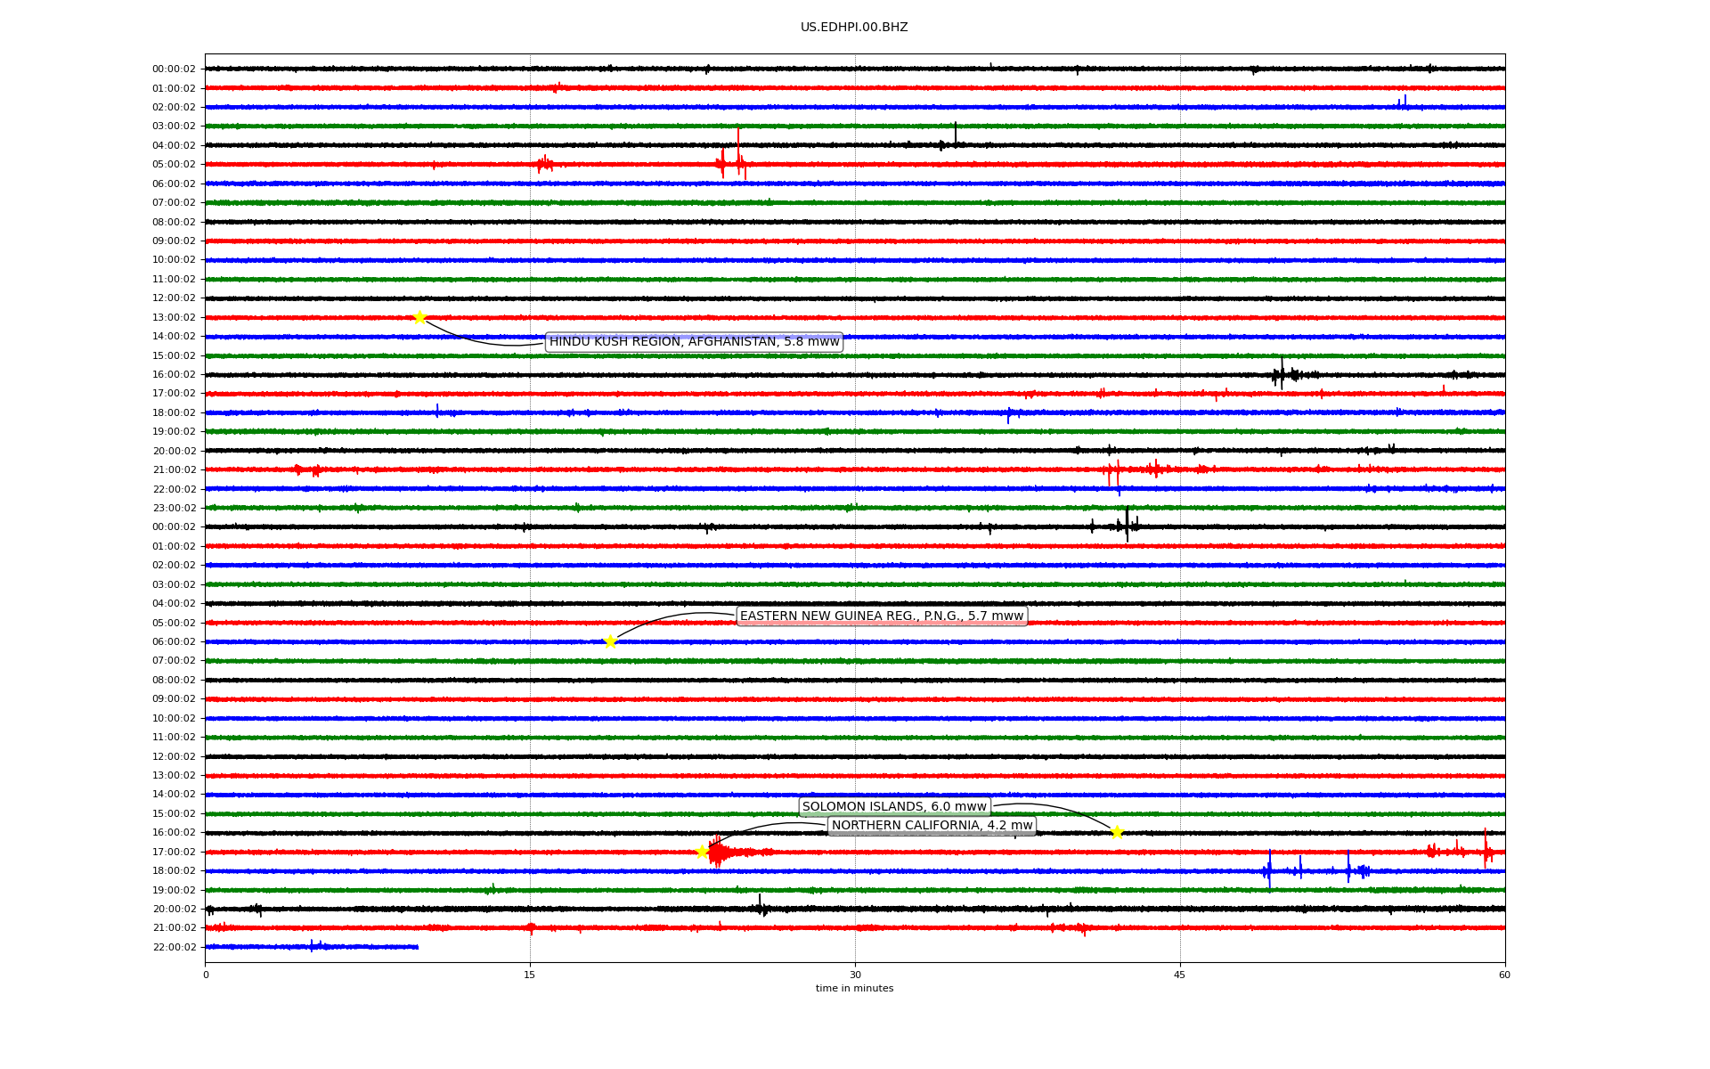Click the 15 tick on the x-axis

pyautogui.click(x=530, y=975)
